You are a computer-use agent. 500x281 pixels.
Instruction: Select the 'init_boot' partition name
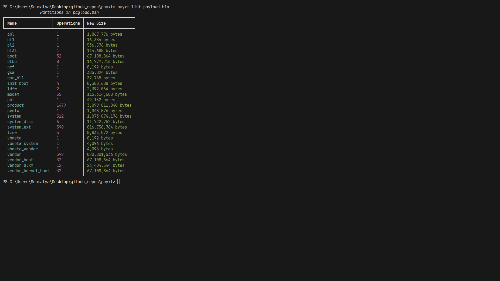click(18, 84)
